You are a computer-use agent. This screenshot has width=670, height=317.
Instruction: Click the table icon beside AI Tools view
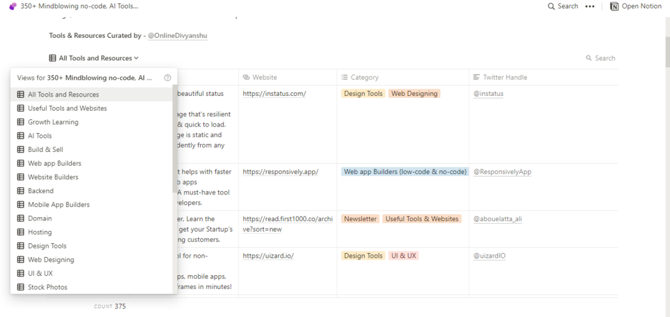click(21, 136)
